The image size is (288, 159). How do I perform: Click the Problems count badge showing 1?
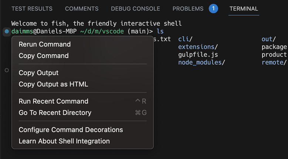213,9
